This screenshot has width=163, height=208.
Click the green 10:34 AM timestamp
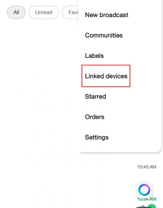pos(147,199)
